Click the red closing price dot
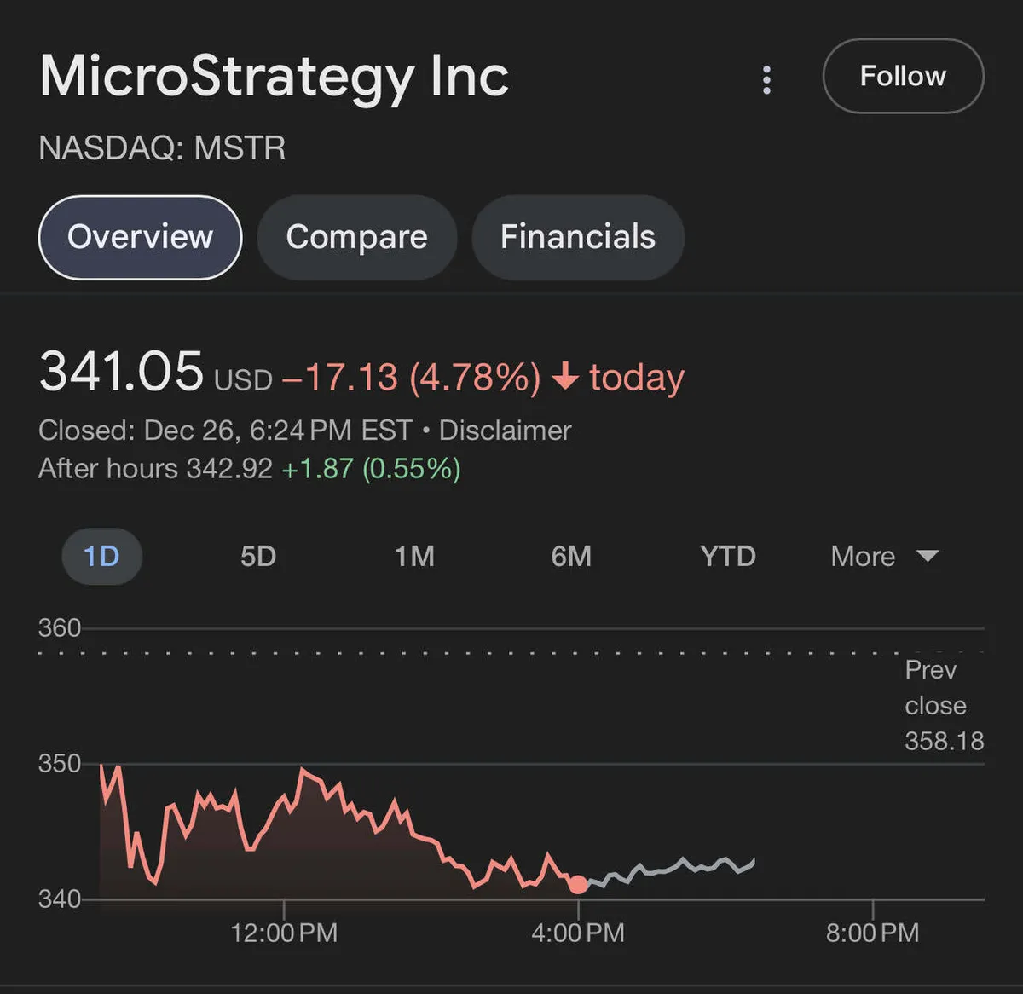Viewport: 1023px width, 994px height. click(578, 884)
